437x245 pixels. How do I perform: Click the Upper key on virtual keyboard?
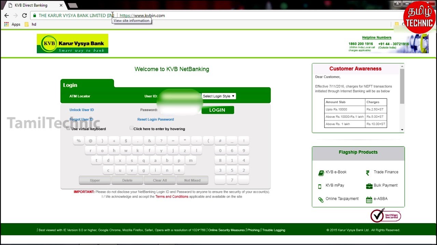95,180
